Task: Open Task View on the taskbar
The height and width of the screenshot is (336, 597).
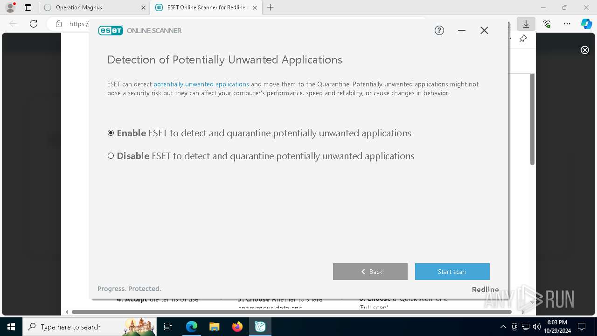Action: click(168, 327)
